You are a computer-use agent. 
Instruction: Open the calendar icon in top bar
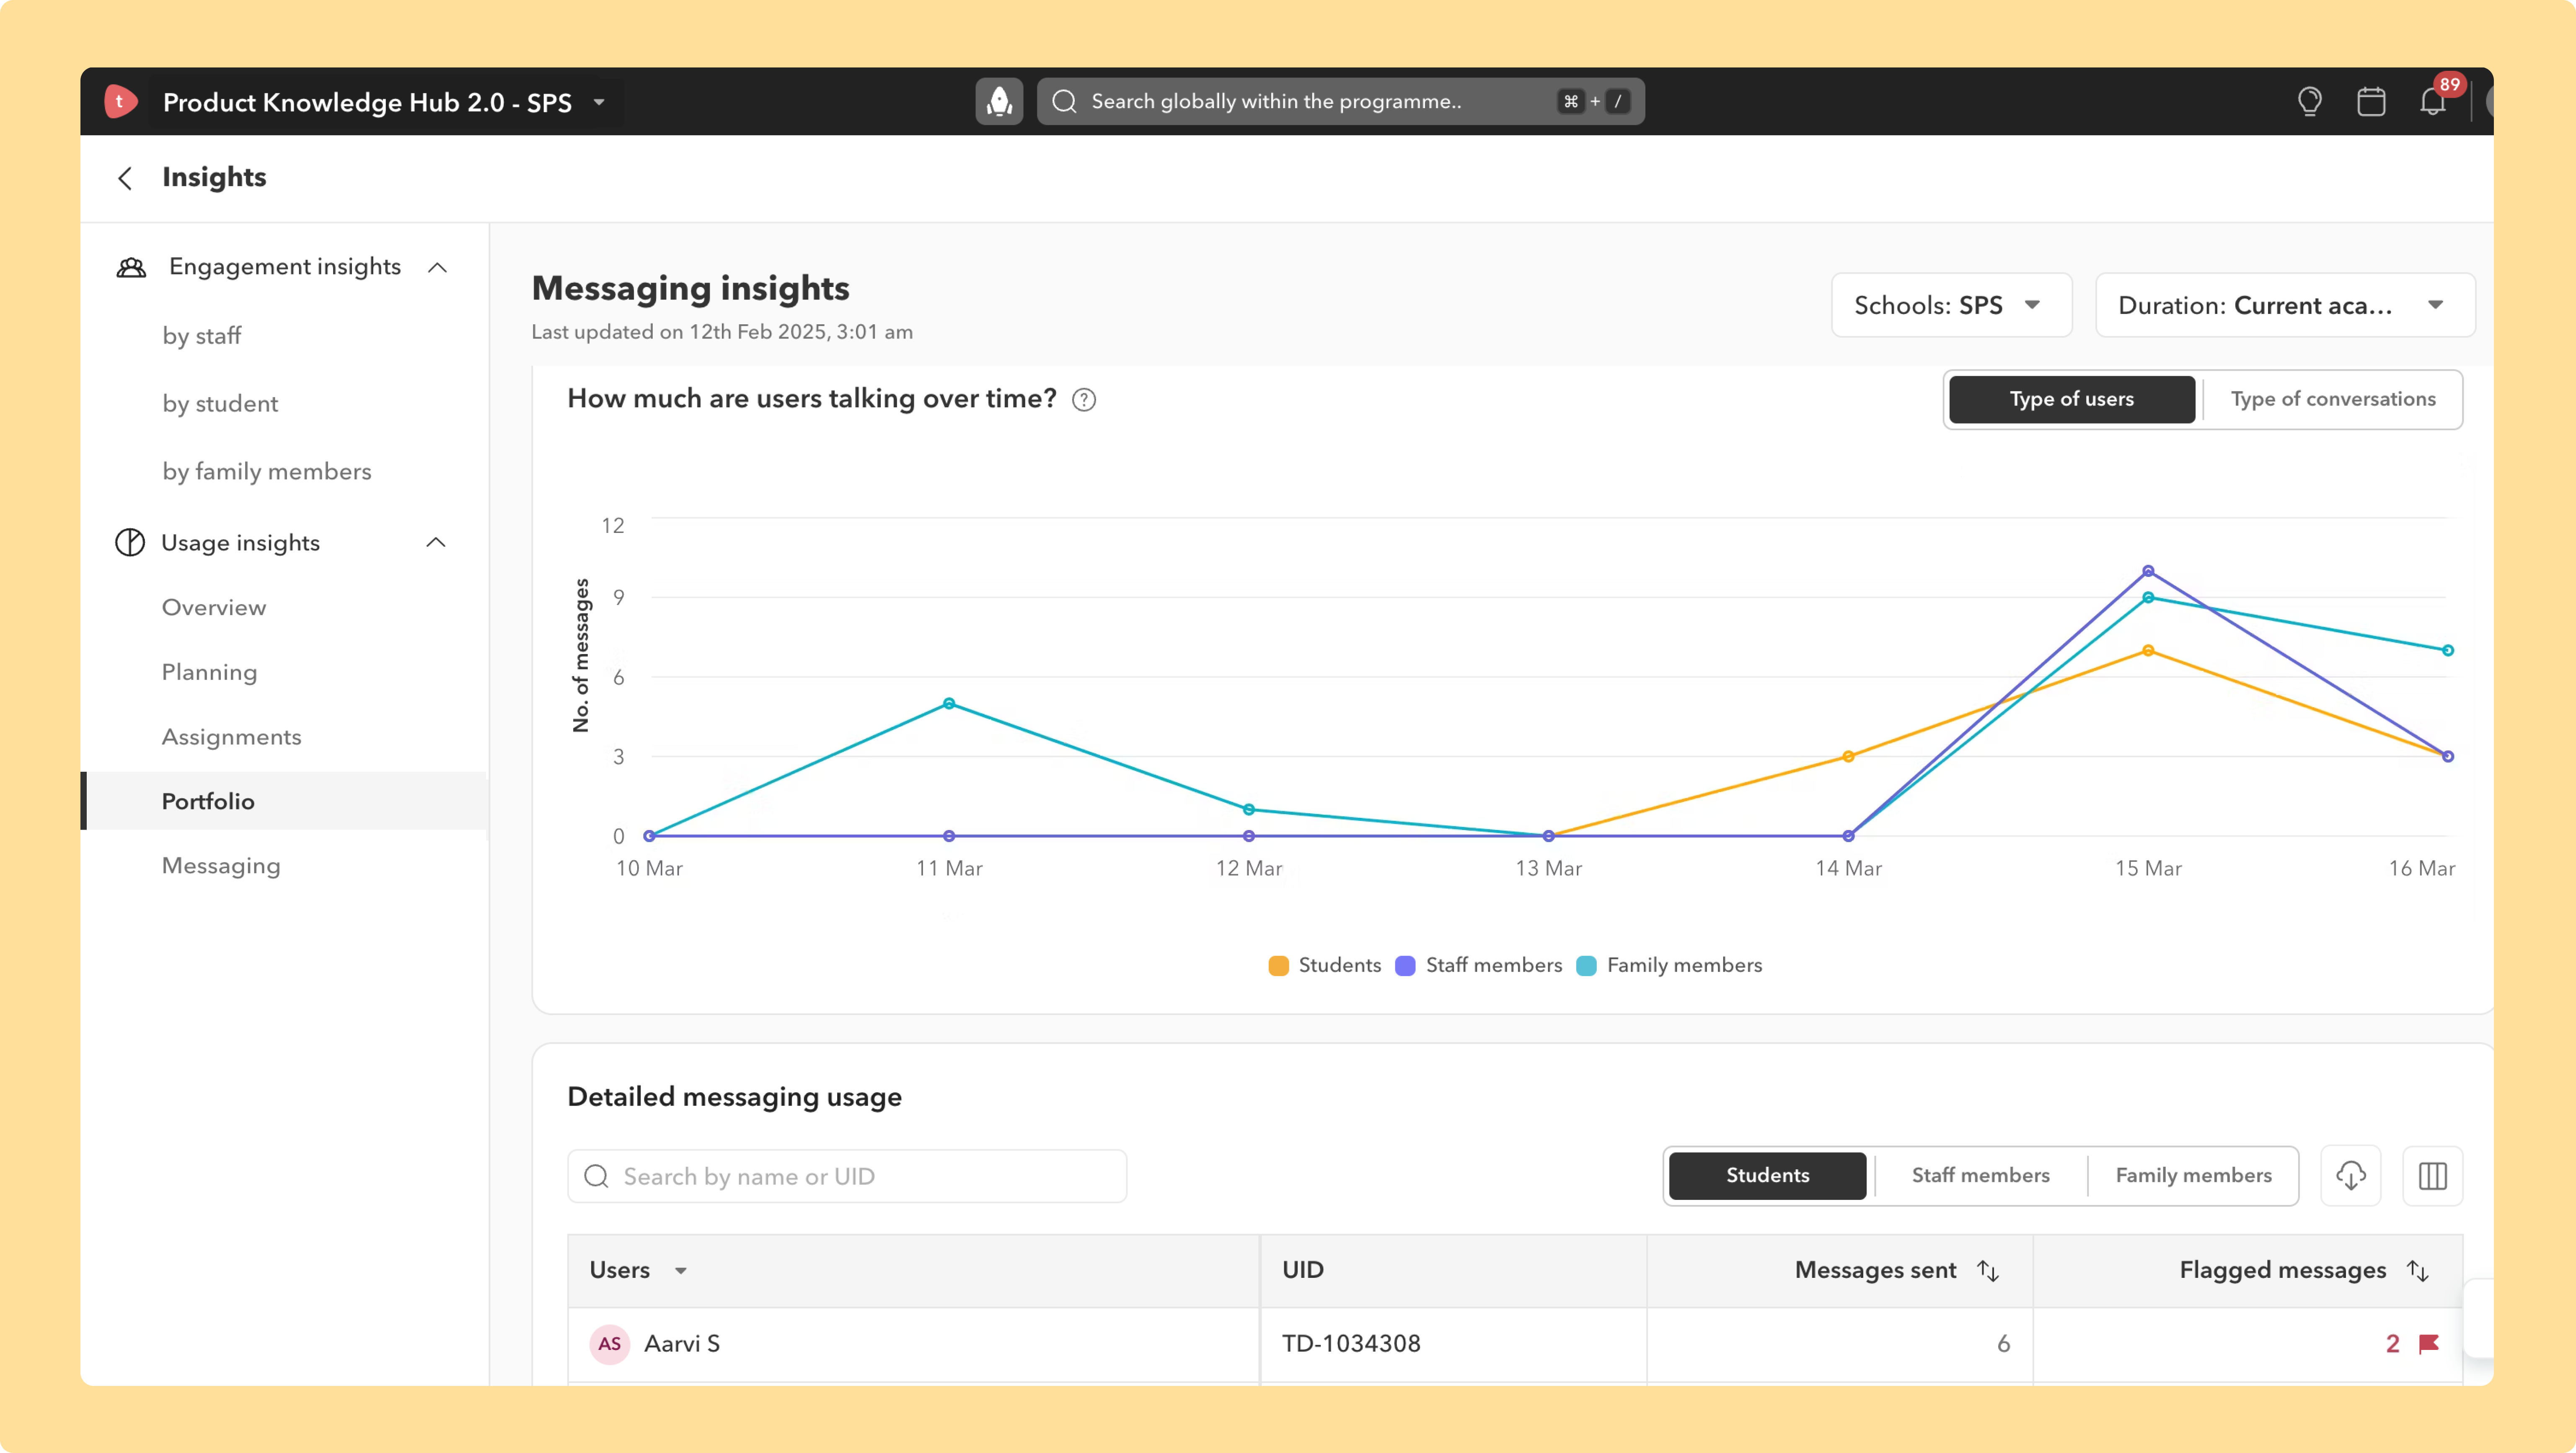pyautogui.click(x=2371, y=101)
